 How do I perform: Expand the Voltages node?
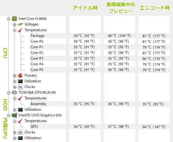(x=14, y=25)
